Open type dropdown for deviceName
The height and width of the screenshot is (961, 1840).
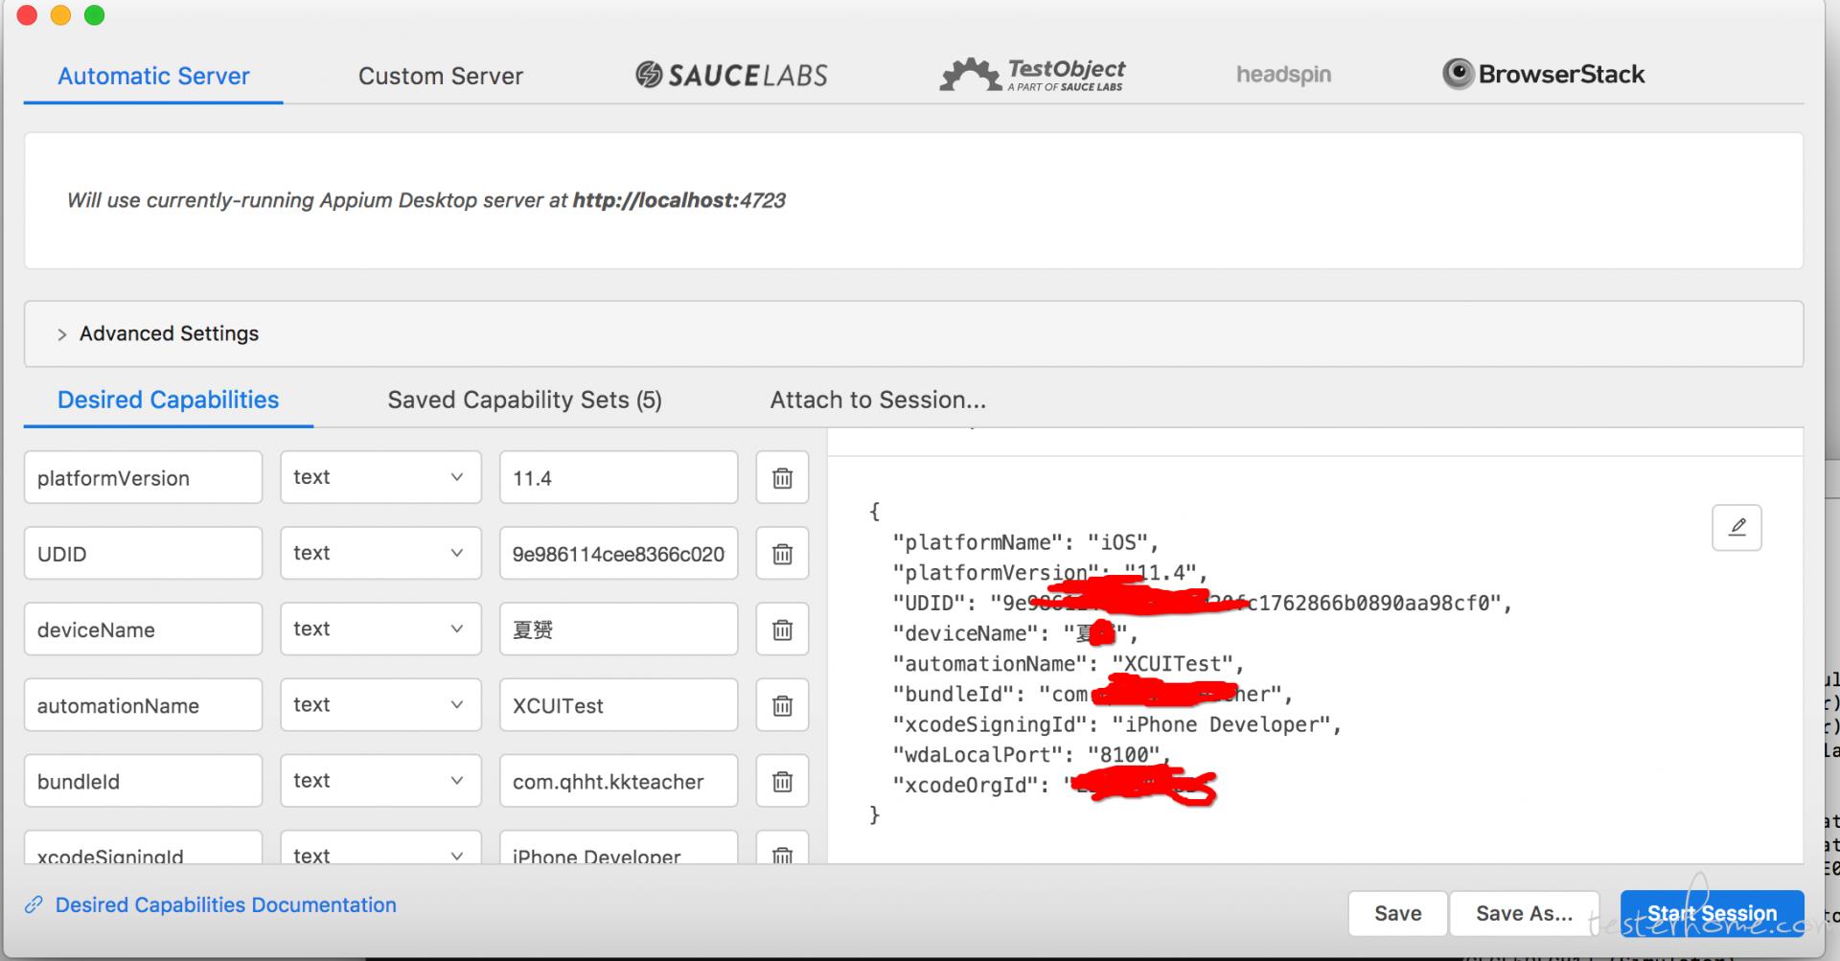[x=380, y=629]
